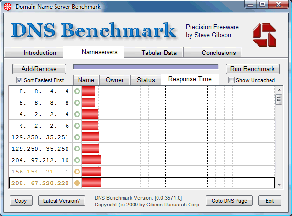
Task: Click status circle for 204.97.212.10
Action: click(77, 160)
